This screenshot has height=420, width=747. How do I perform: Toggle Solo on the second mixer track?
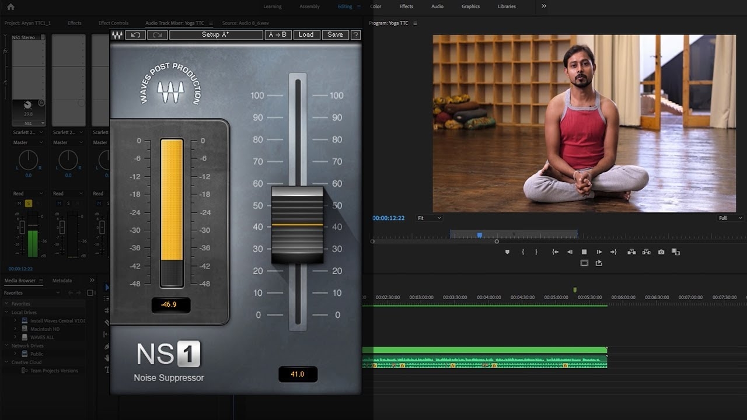68,203
